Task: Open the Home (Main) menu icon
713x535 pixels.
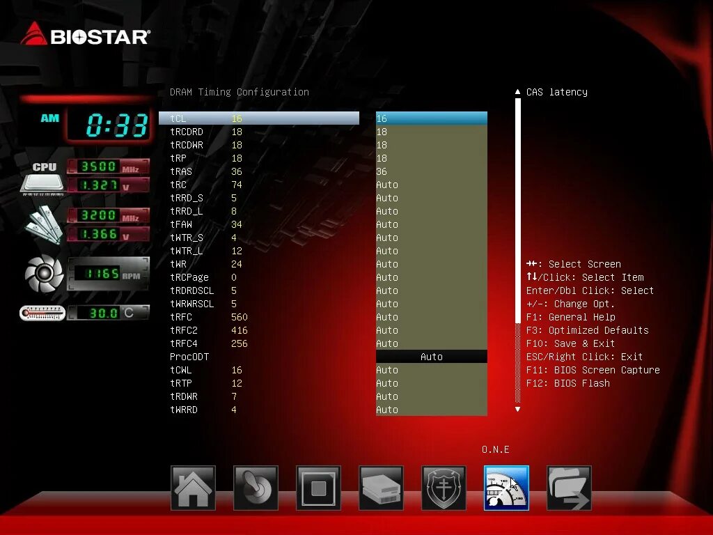Action: (x=193, y=488)
